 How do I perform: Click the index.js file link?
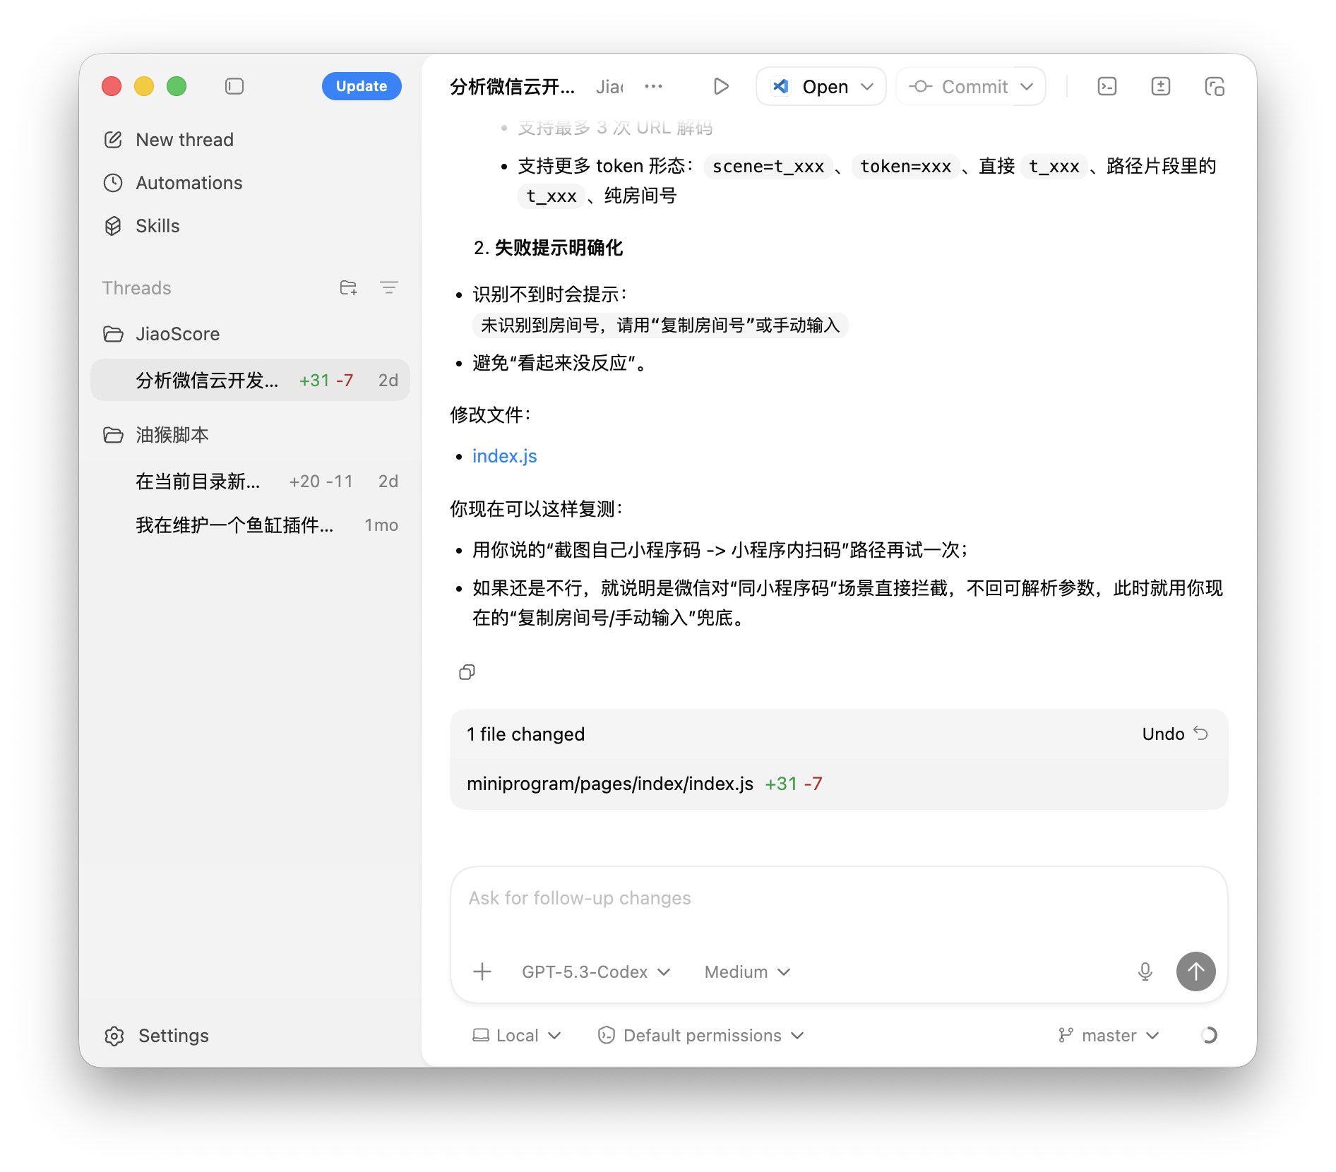[504, 456]
